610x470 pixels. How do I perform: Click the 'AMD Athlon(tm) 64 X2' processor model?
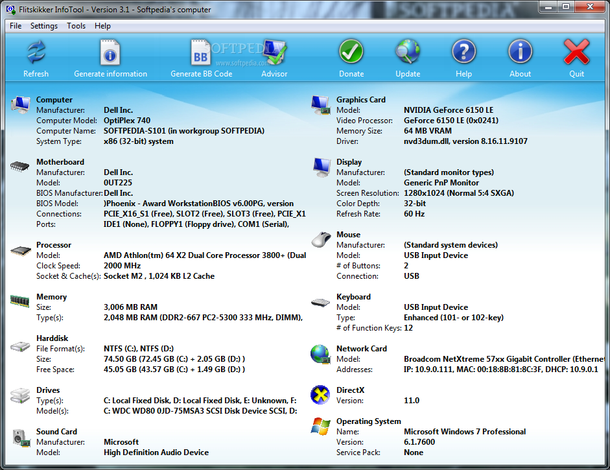(205, 255)
